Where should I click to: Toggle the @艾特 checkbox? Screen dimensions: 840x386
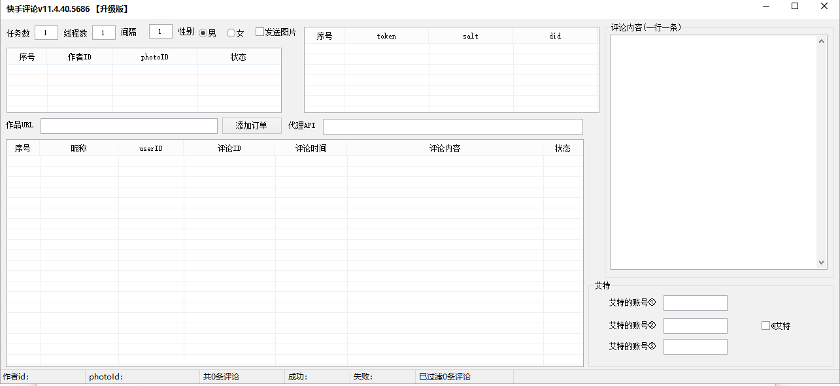click(765, 325)
